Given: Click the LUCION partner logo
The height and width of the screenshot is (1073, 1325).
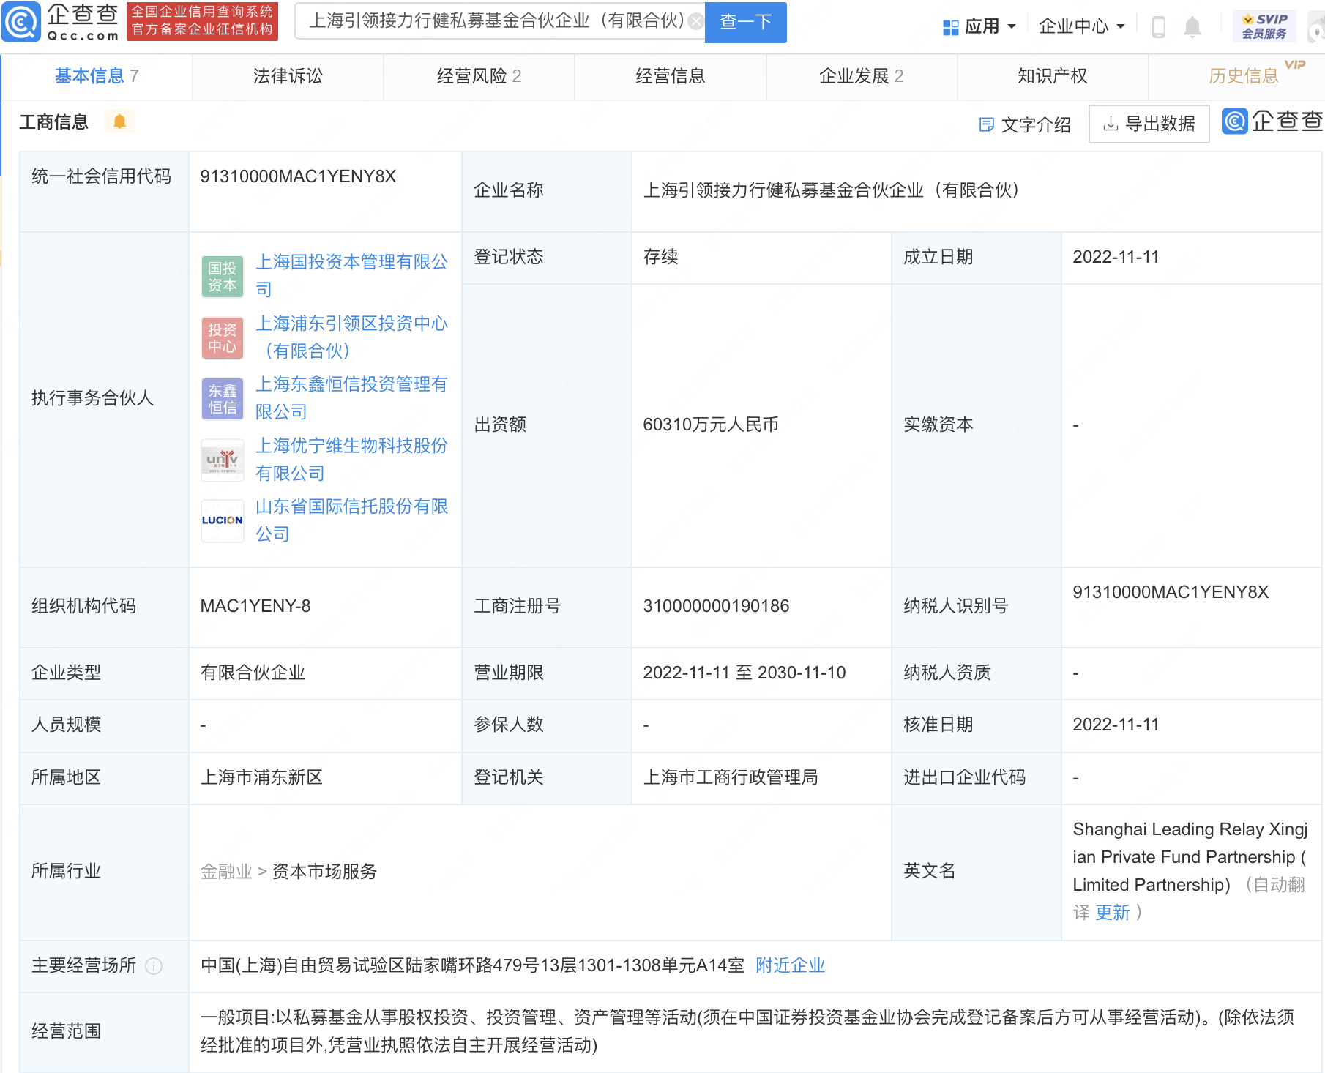Looking at the screenshot, I should click(x=223, y=521).
